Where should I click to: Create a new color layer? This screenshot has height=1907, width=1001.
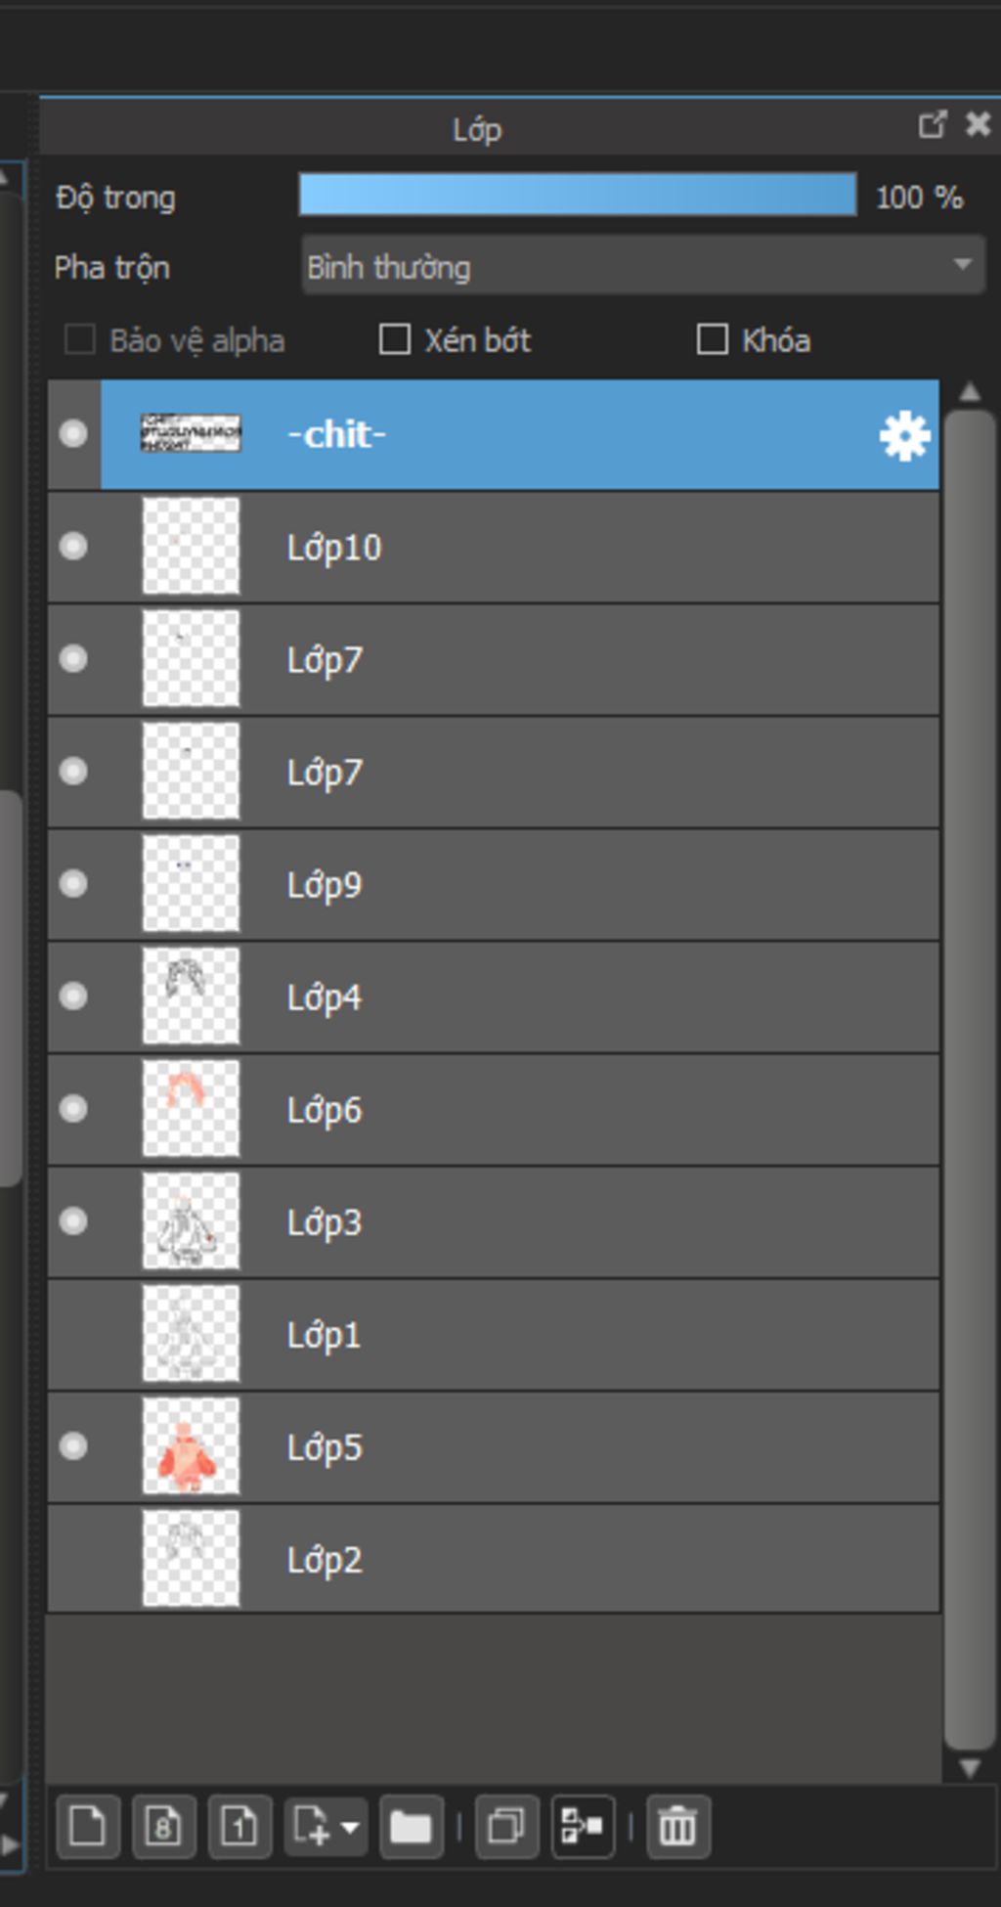point(88,1826)
